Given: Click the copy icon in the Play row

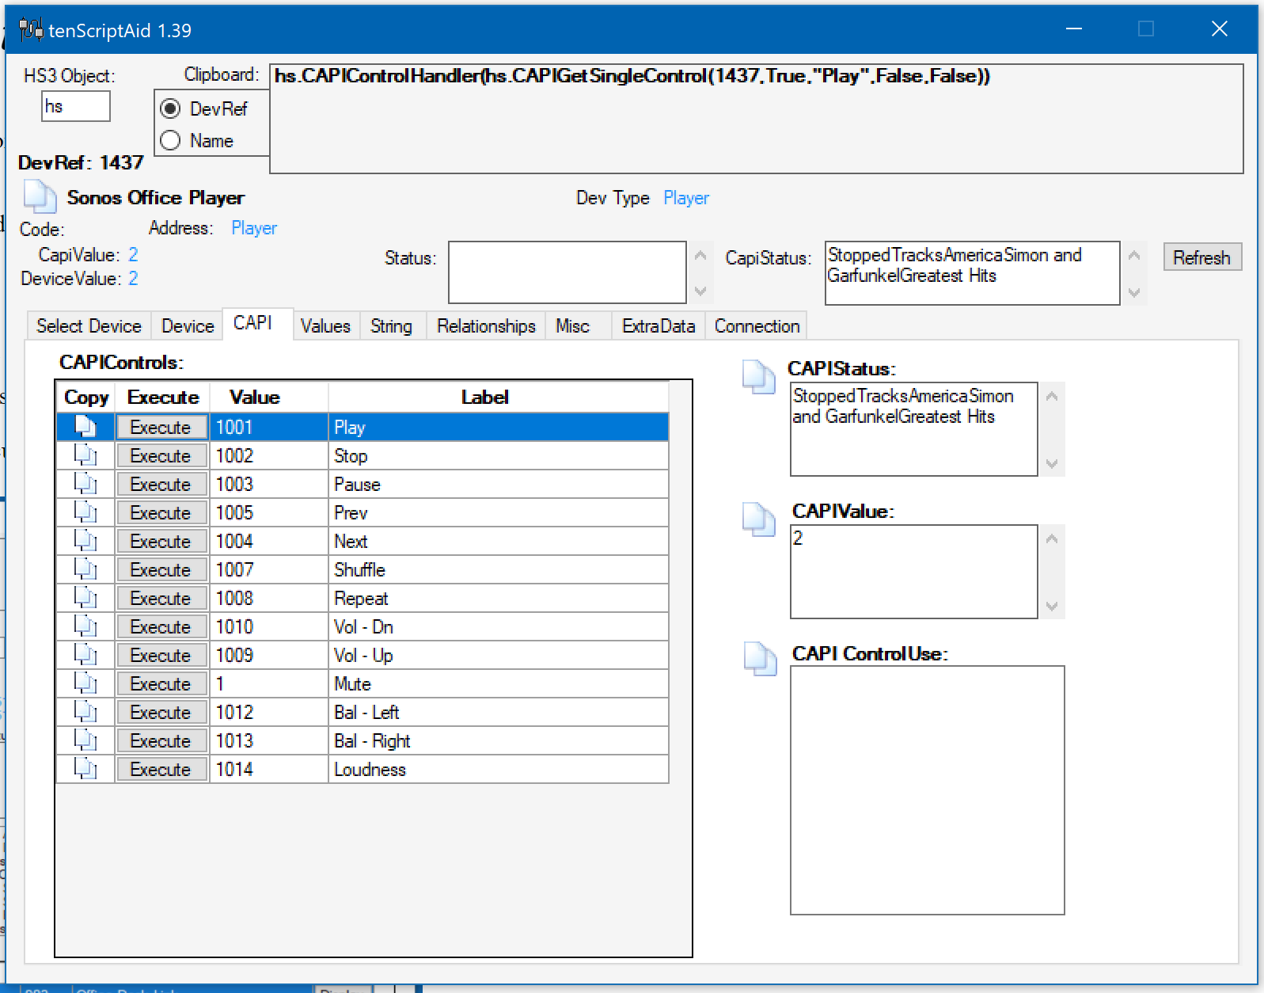Looking at the screenshot, I should coord(85,428).
